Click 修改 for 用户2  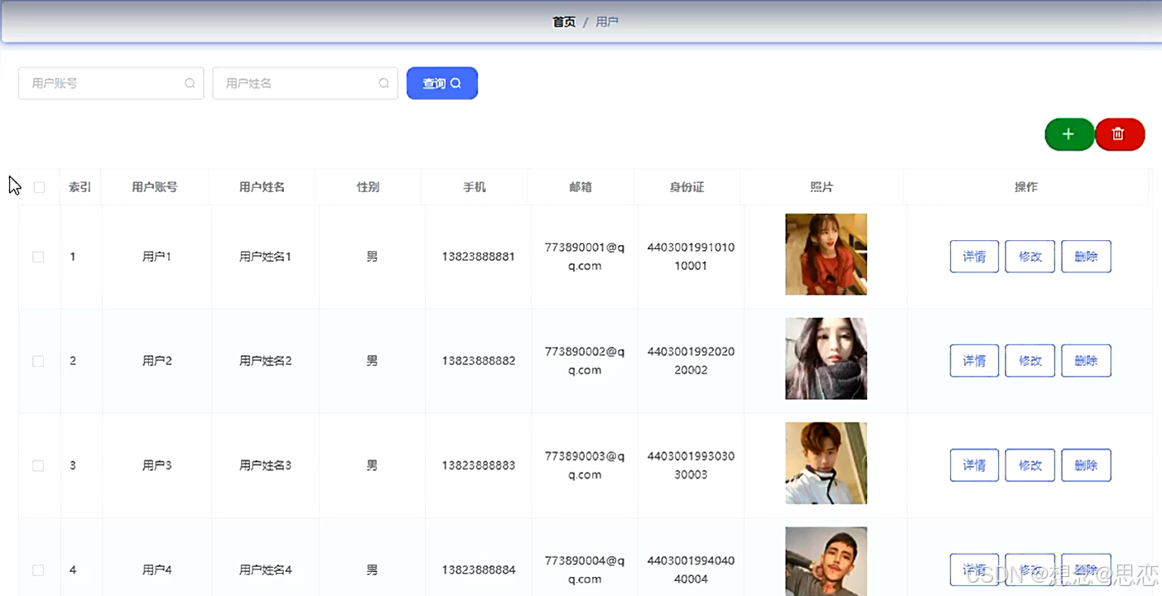(x=1030, y=361)
